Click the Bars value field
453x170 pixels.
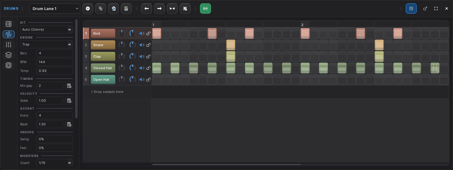click(x=55, y=53)
